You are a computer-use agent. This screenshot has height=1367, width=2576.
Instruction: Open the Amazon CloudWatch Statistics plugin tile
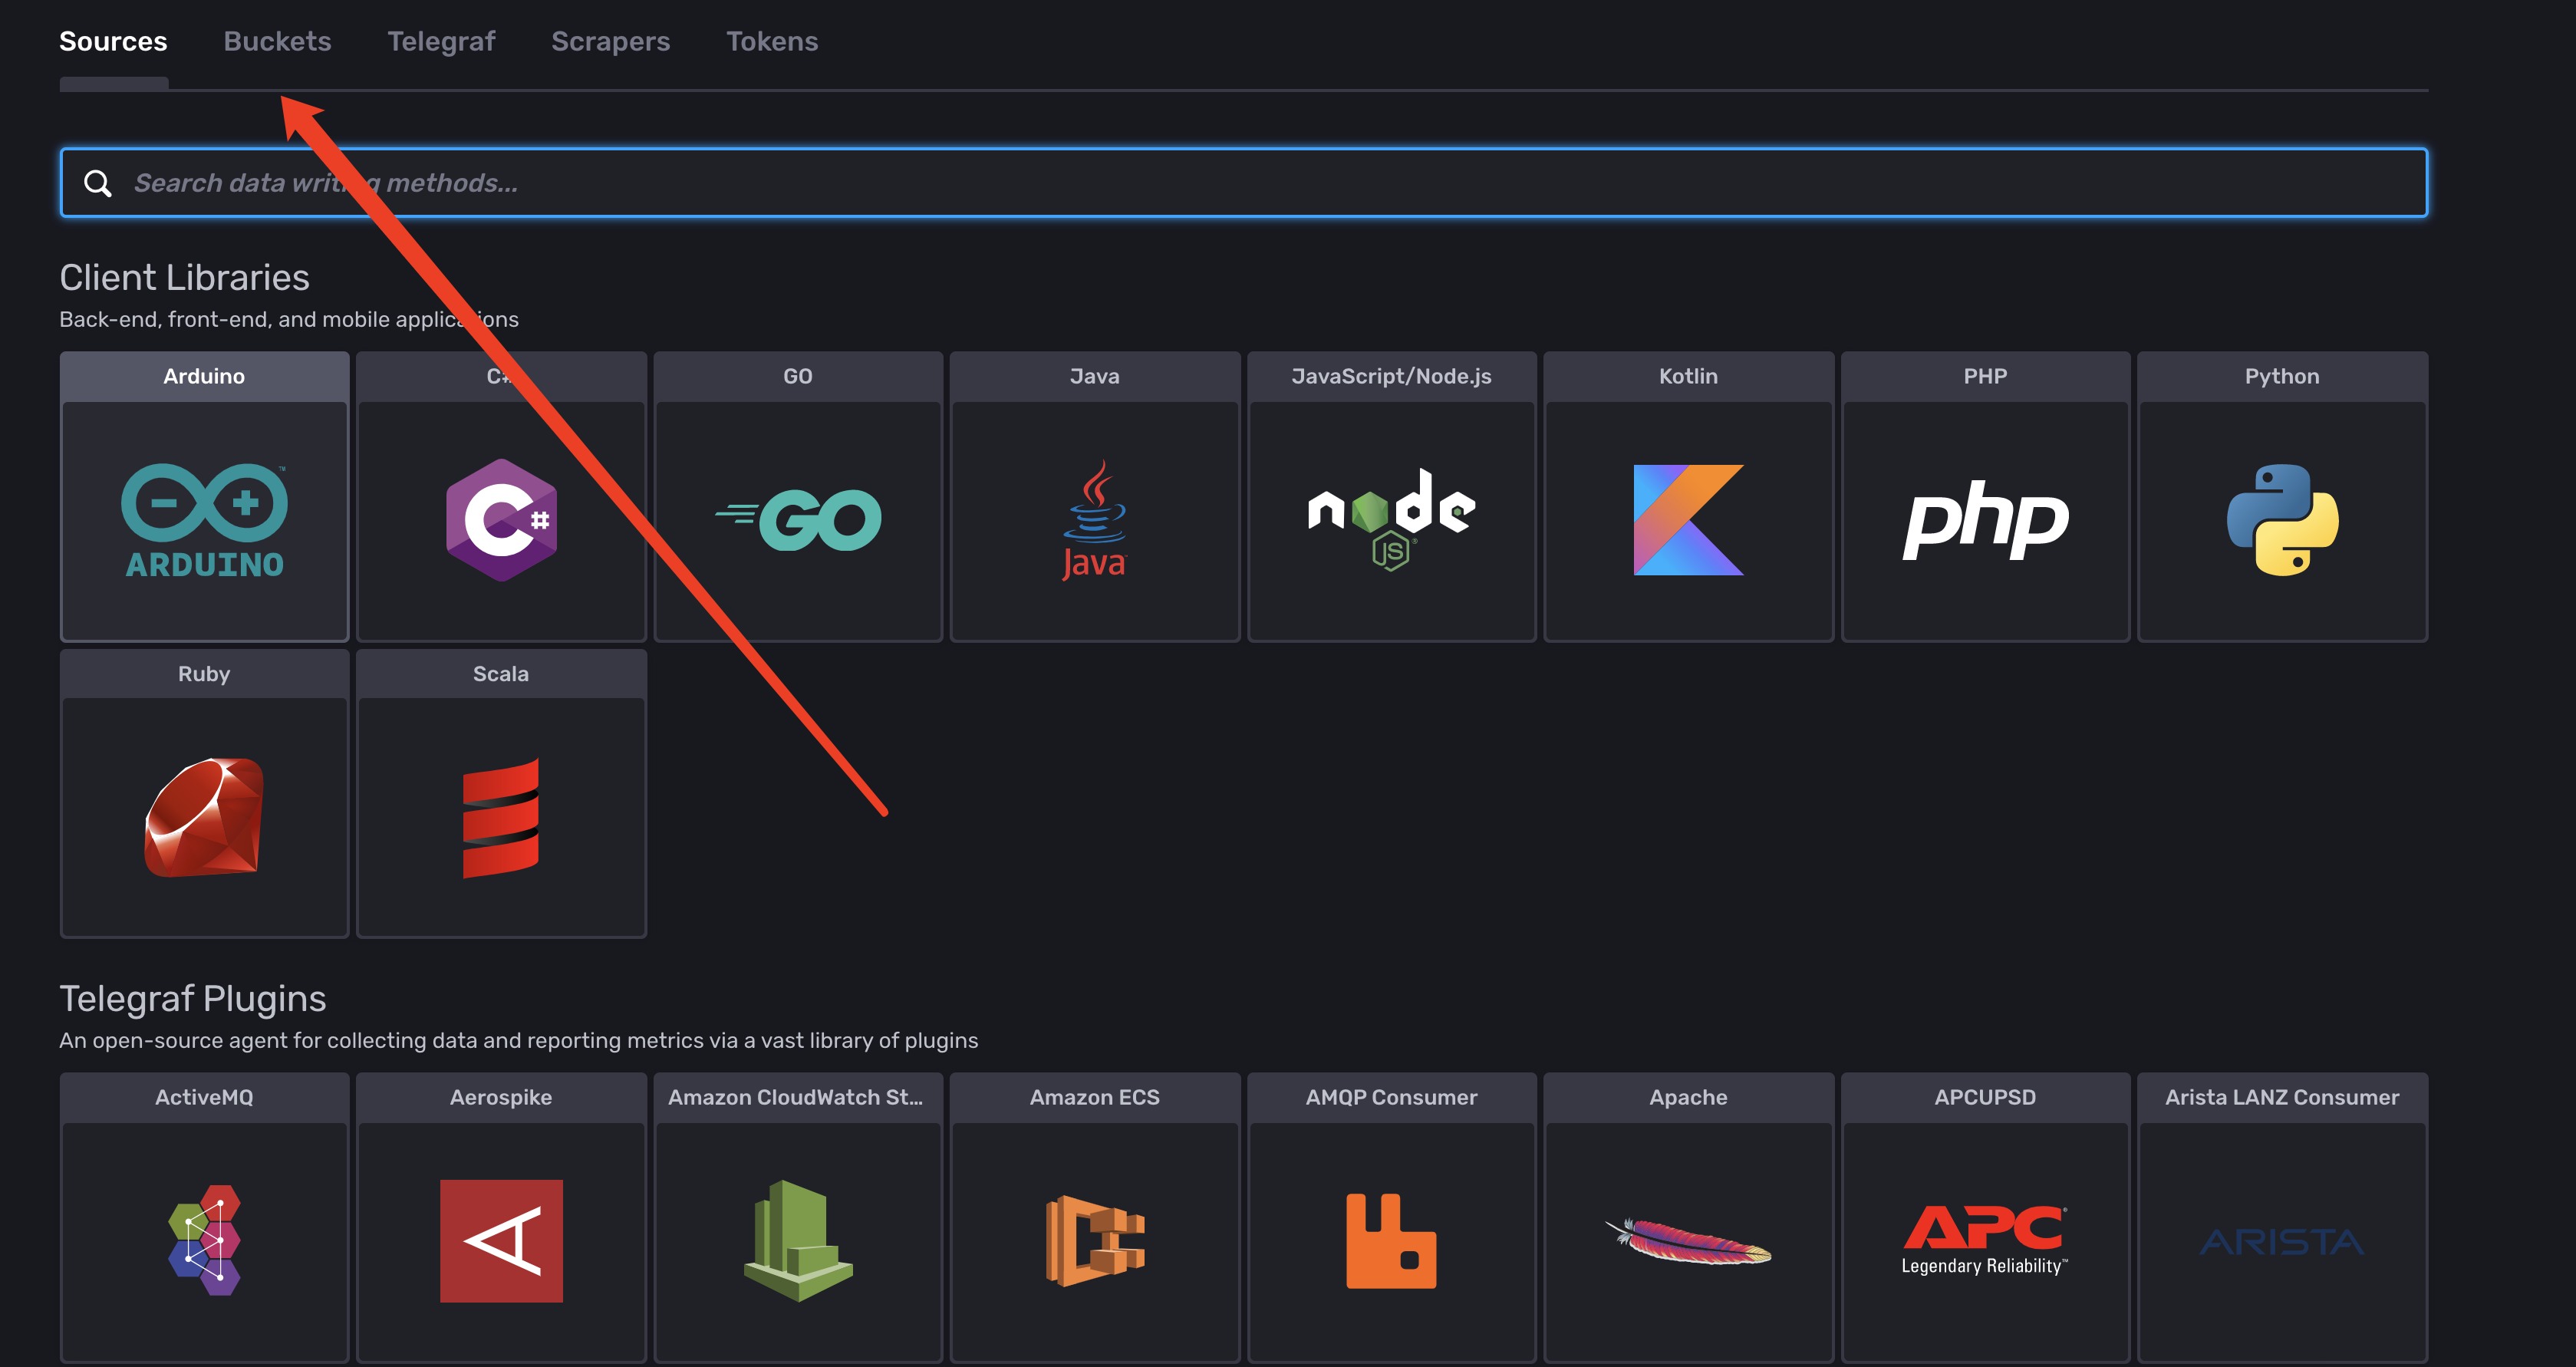[x=798, y=1217]
